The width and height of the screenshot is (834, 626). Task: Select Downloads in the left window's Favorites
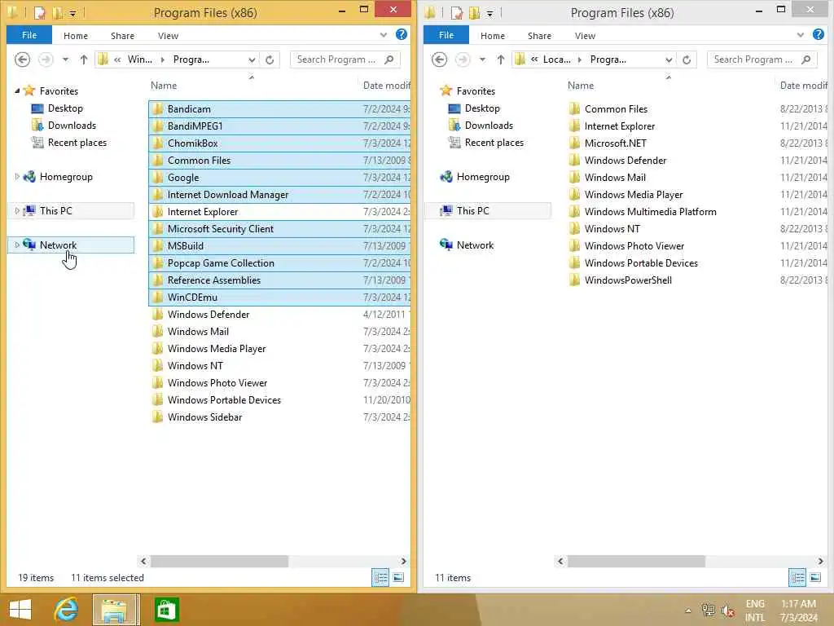[x=72, y=126]
